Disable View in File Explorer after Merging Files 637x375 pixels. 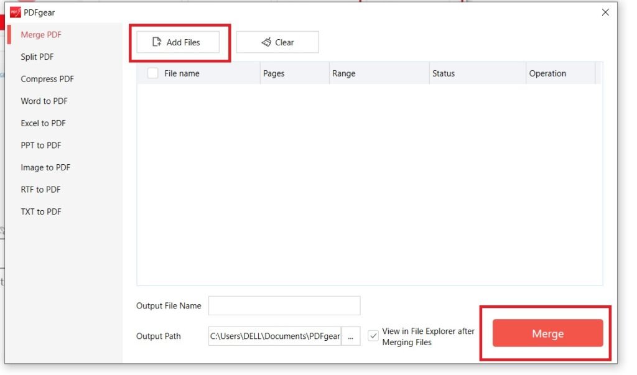pyautogui.click(x=373, y=336)
